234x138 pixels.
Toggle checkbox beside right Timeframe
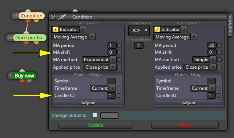[219, 88]
